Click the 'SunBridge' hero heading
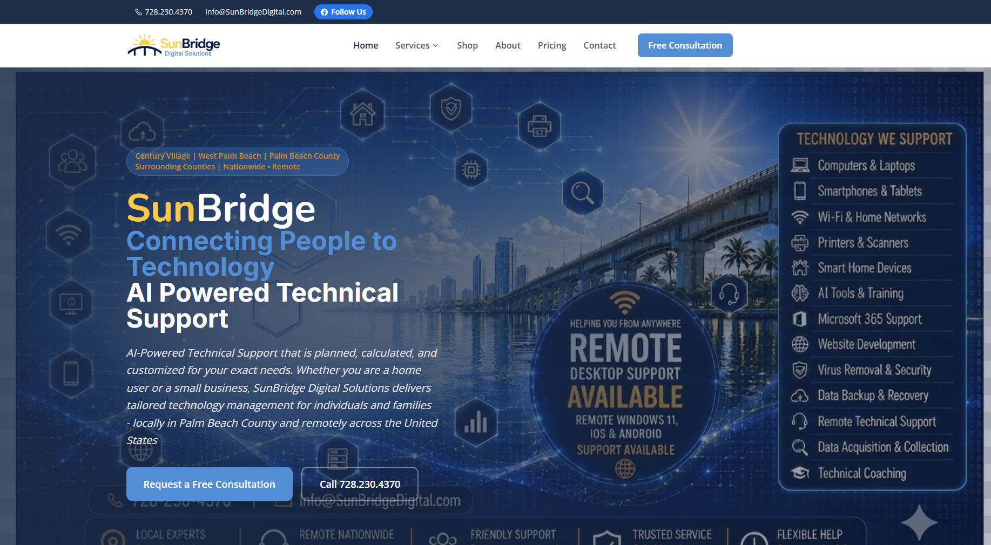 (x=221, y=208)
